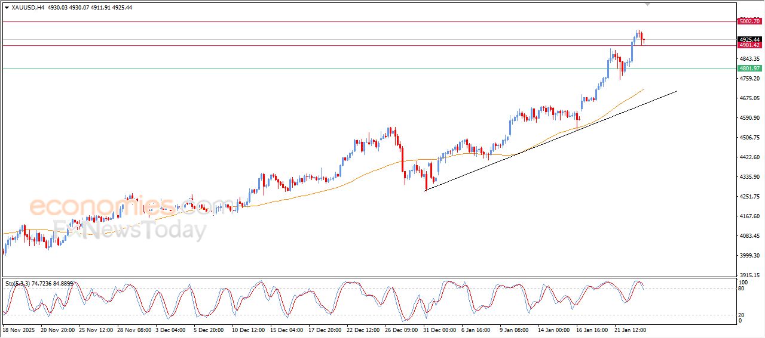Screen dimensions: 765x338
Task: Click the black 4925.44 current price tag
Action: click(x=749, y=39)
